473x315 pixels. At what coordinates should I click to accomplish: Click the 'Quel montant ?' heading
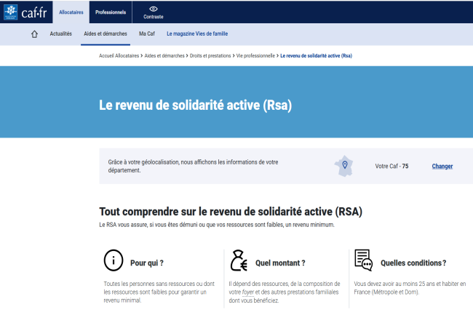pos(280,263)
